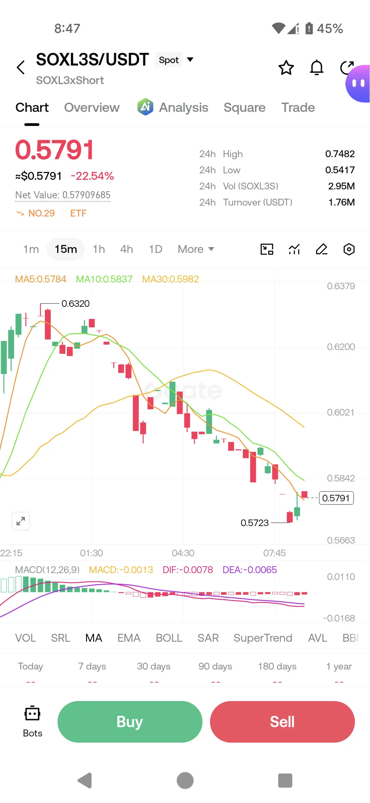Screen dimensions: 370x803
Task: Enable the SuperTrend indicator
Action: (263, 638)
